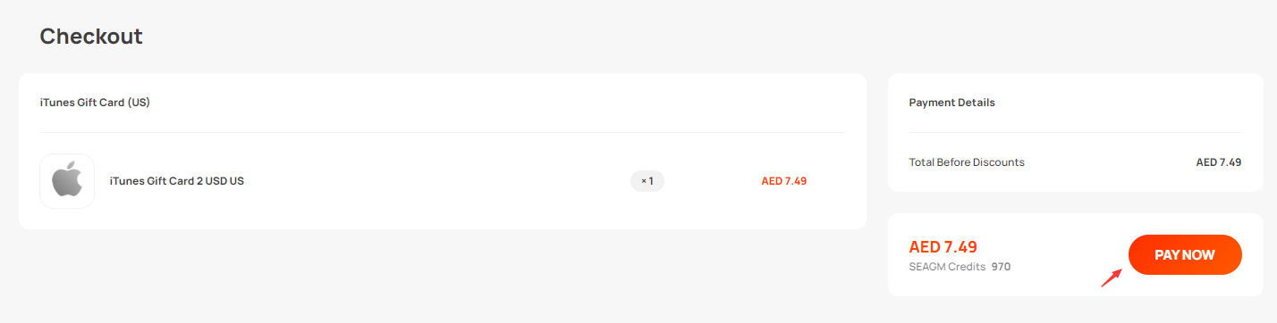Click the iTunes Gift Card (US) heading
This screenshot has width=1277, height=323.
[x=95, y=103]
